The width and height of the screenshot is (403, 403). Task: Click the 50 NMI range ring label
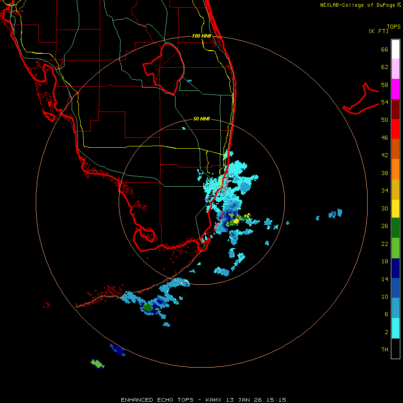[201, 119]
